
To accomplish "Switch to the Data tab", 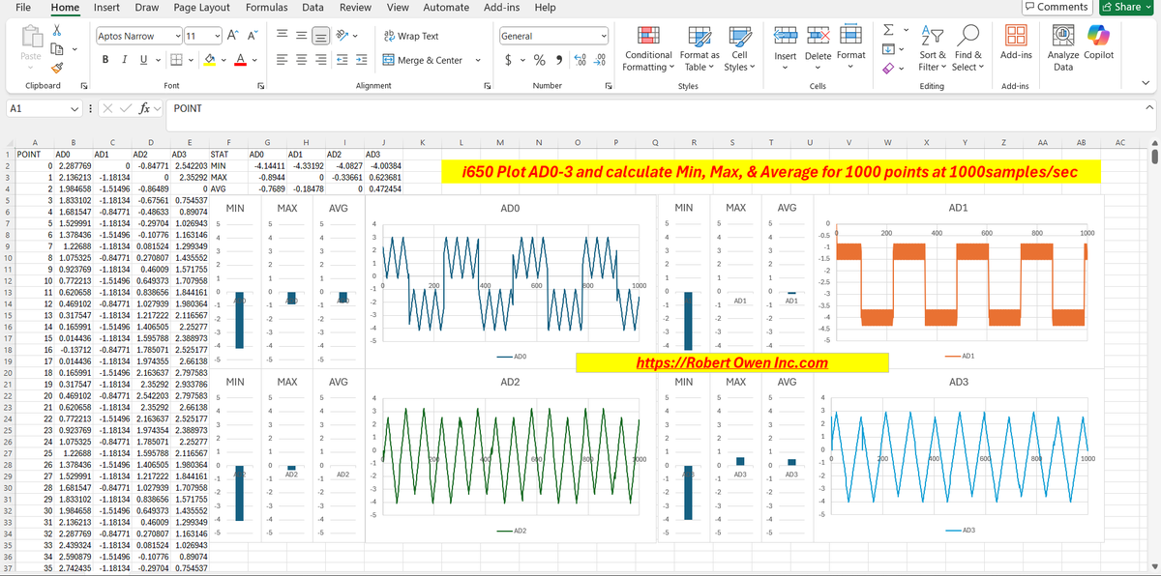I will (313, 8).
